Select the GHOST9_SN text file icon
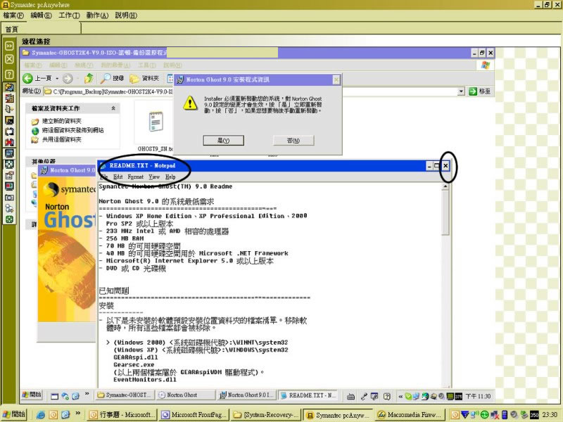563x422 pixels. tap(156, 122)
